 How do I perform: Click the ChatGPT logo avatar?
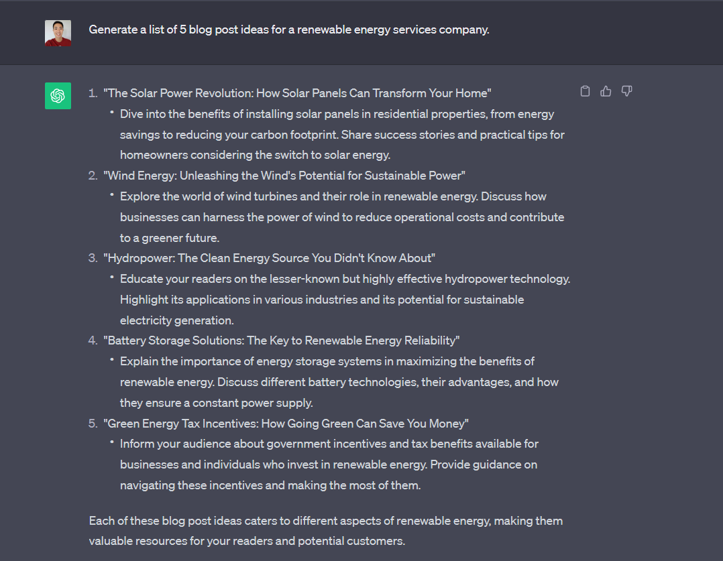(58, 96)
